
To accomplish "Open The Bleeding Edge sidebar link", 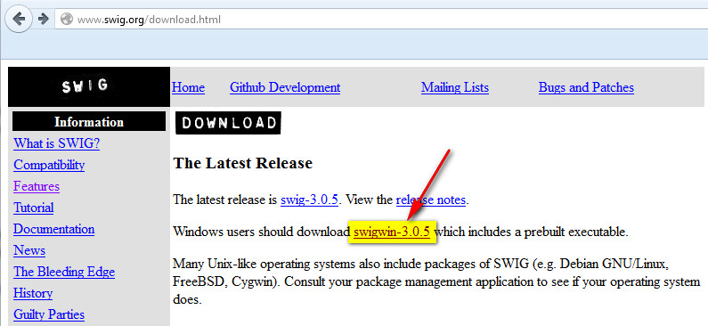I will point(64,272).
